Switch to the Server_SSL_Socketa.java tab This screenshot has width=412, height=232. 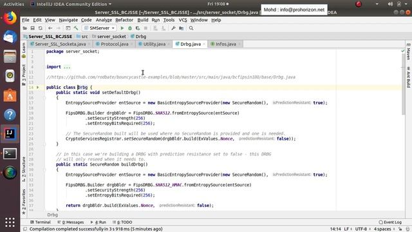pos(60,44)
